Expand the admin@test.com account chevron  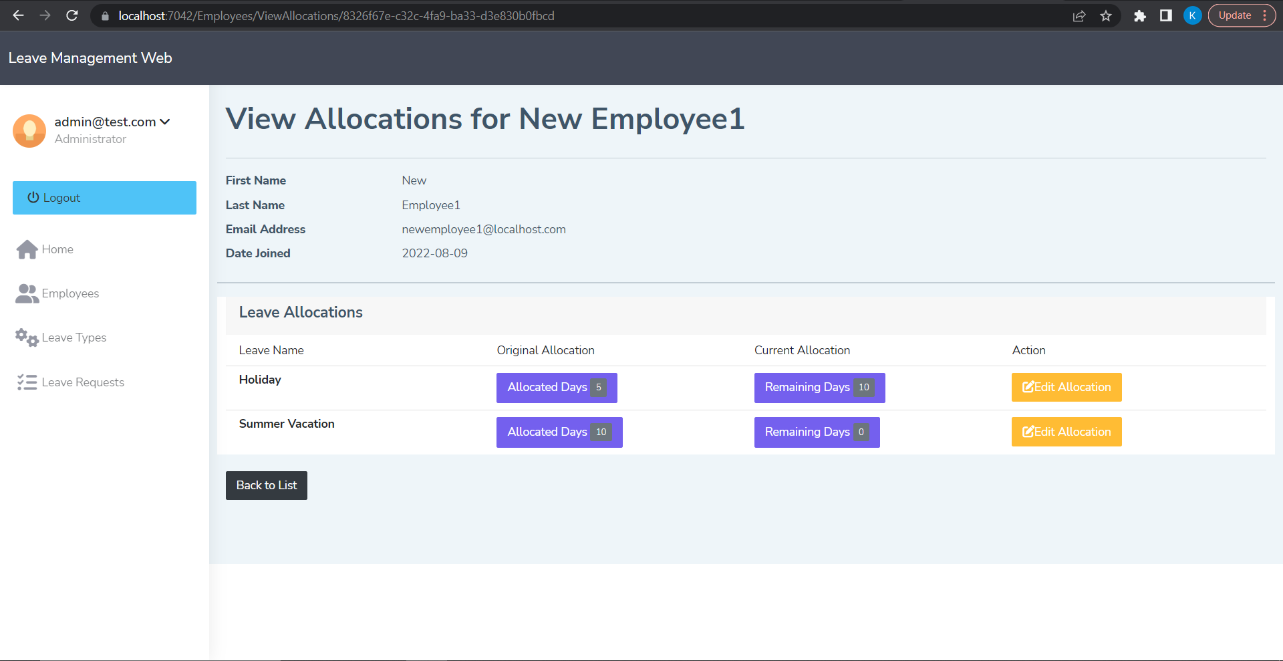point(164,122)
